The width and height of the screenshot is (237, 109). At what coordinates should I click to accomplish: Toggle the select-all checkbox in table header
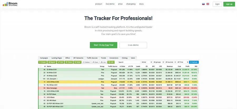tap(41, 66)
